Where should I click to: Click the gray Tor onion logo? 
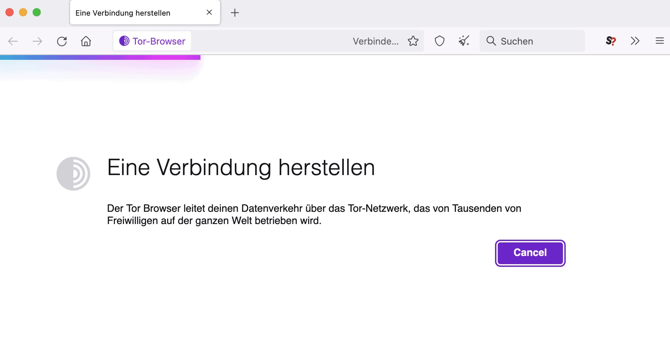[x=73, y=174]
